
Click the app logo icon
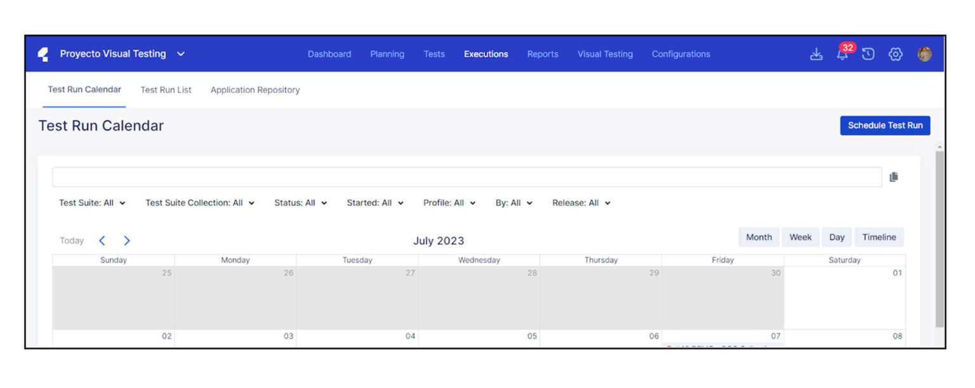(x=43, y=55)
